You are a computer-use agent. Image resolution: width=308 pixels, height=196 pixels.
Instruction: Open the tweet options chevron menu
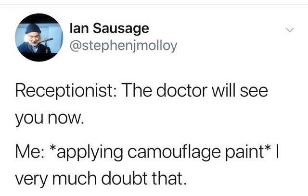coord(289,30)
